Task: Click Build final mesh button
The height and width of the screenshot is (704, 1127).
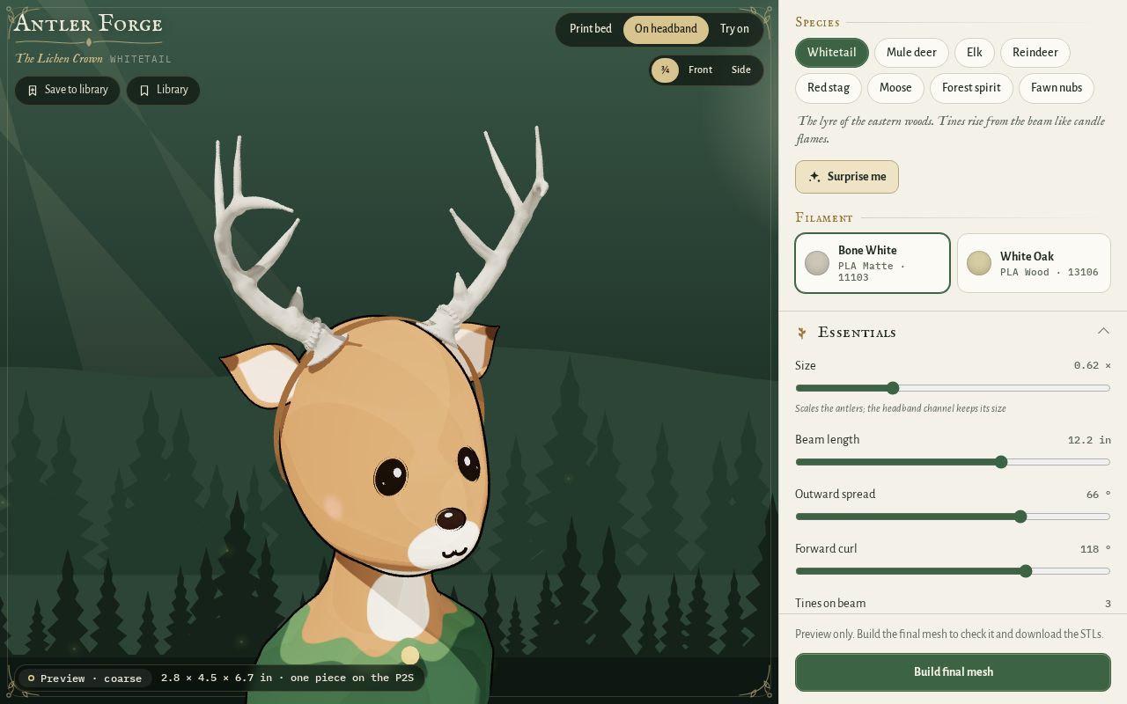Action: (x=953, y=672)
